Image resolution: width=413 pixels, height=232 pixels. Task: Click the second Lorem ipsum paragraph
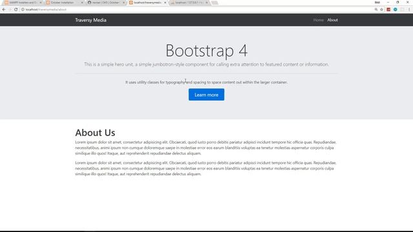(206, 168)
